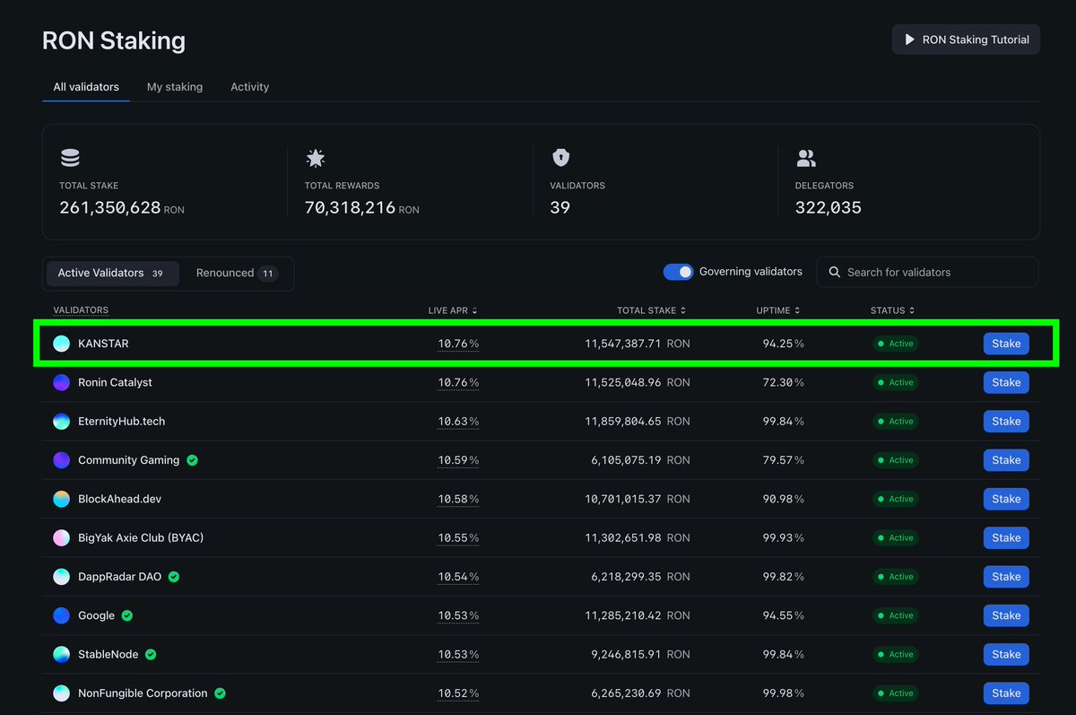Click the Google validator avatar icon
Image resolution: width=1076 pixels, height=715 pixels.
click(61, 615)
